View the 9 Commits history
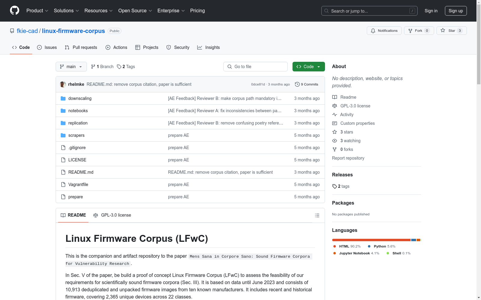 [x=307, y=84]
